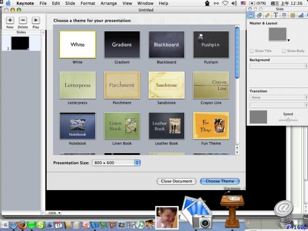Viewport: 308px width, 231px height.
Task: Open the Skype S icon in Dock
Action: 40,225
